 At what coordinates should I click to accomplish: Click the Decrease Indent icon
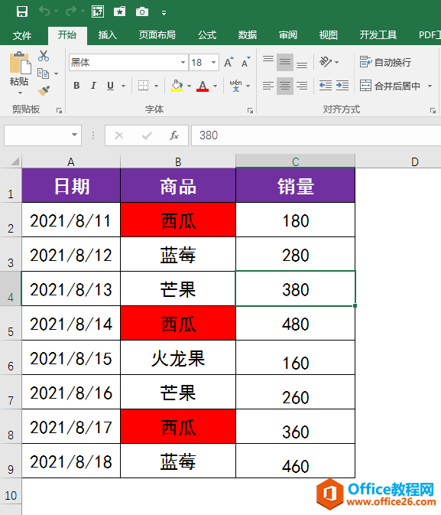click(326, 86)
